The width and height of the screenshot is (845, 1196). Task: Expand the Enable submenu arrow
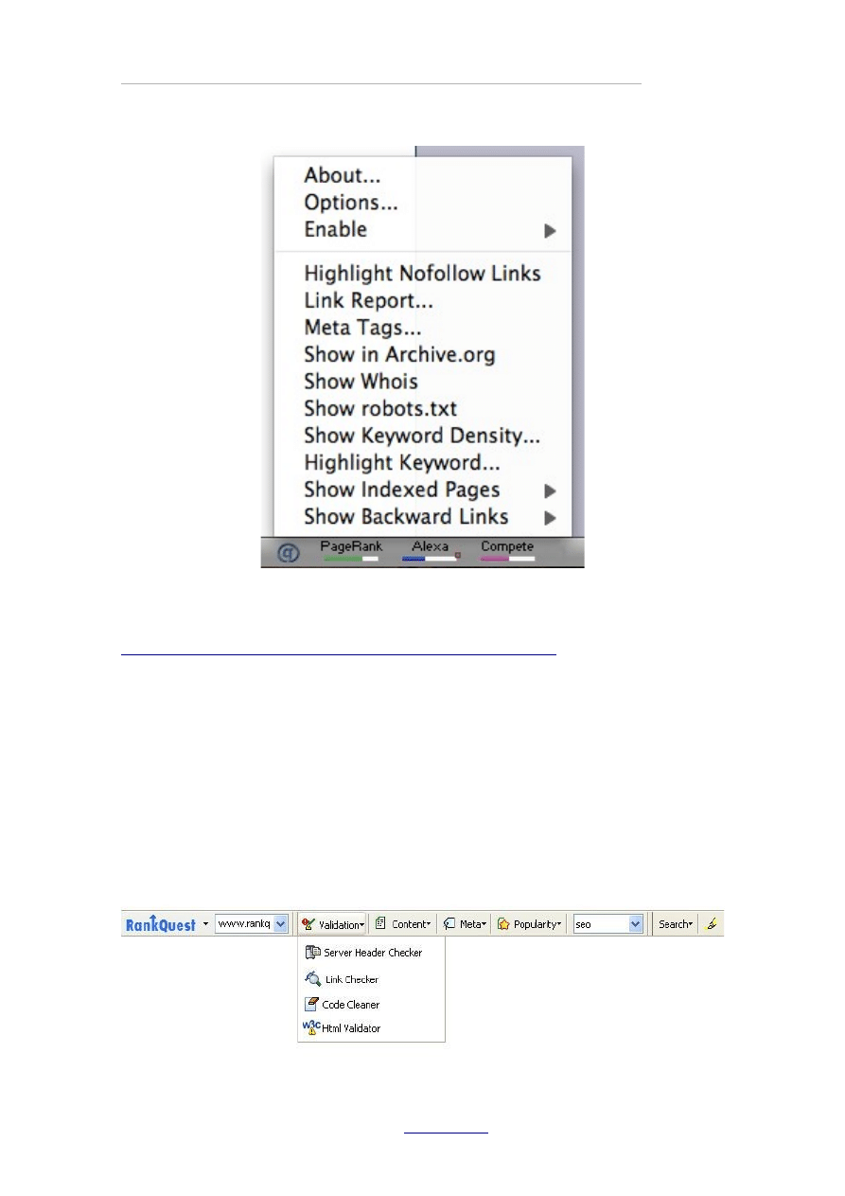click(x=550, y=231)
